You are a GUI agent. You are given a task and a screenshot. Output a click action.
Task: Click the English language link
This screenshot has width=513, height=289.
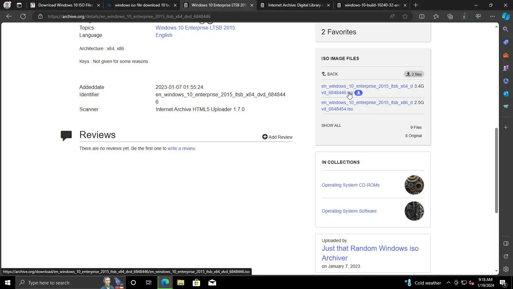click(x=164, y=35)
